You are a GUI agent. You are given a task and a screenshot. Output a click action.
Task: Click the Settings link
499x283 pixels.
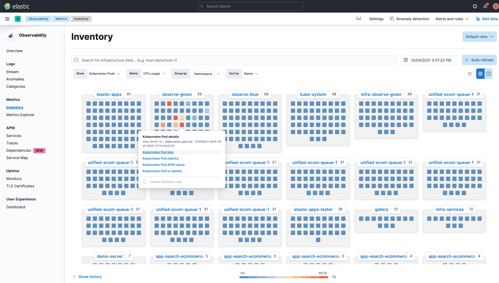point(376,19)
